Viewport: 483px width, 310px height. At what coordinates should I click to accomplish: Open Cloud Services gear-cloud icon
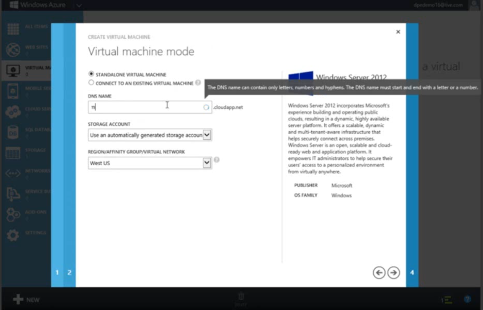[x=13, y=112]
